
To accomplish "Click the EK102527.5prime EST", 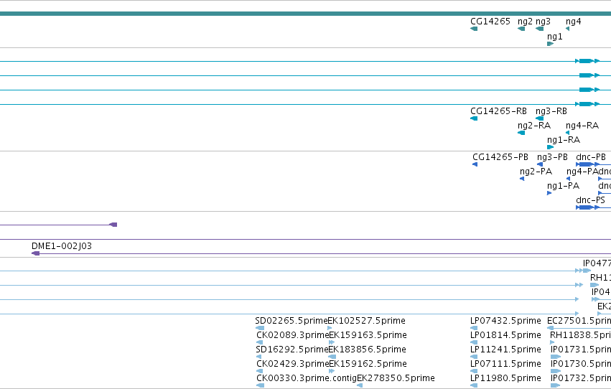I will pyautogui.click(x=330, y=328).
